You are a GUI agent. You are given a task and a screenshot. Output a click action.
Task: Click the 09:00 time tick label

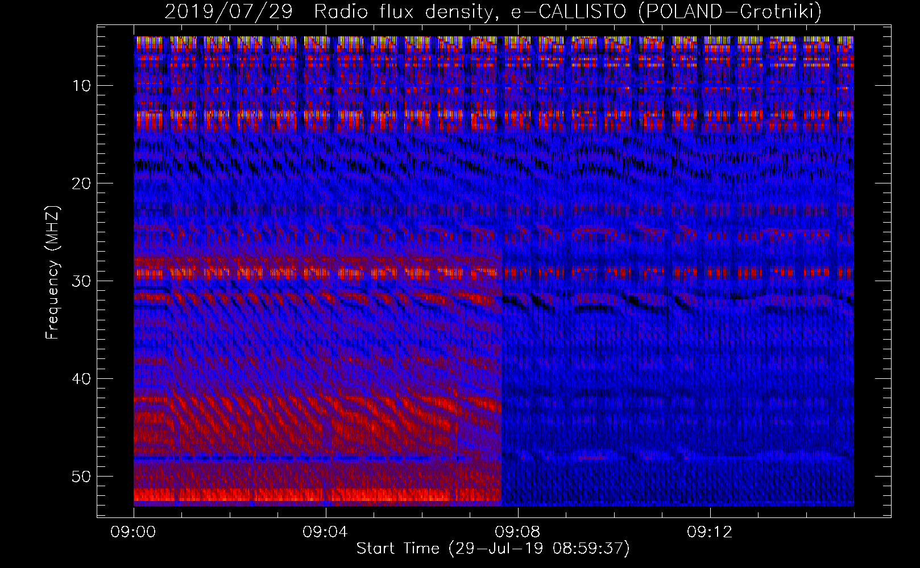click(134, 532)
